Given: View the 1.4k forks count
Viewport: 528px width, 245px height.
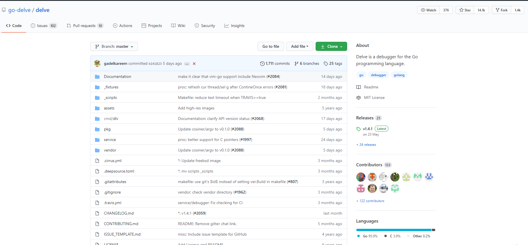Looking at the screenshot, I should coord(518,10).
